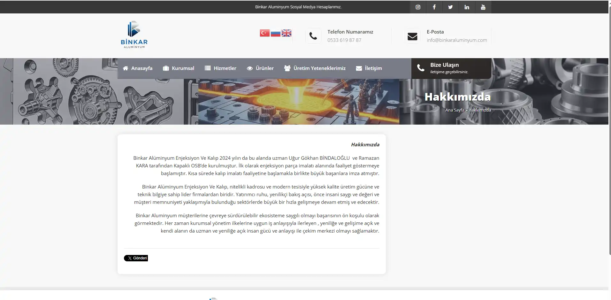Go to Anasayfa menu item
The height and width of the screenshot is (300, 611).
[x=138, y=68]
